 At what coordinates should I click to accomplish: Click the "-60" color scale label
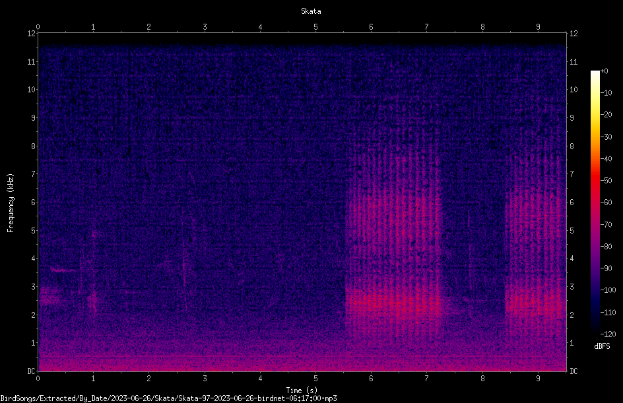pos(606,202)
